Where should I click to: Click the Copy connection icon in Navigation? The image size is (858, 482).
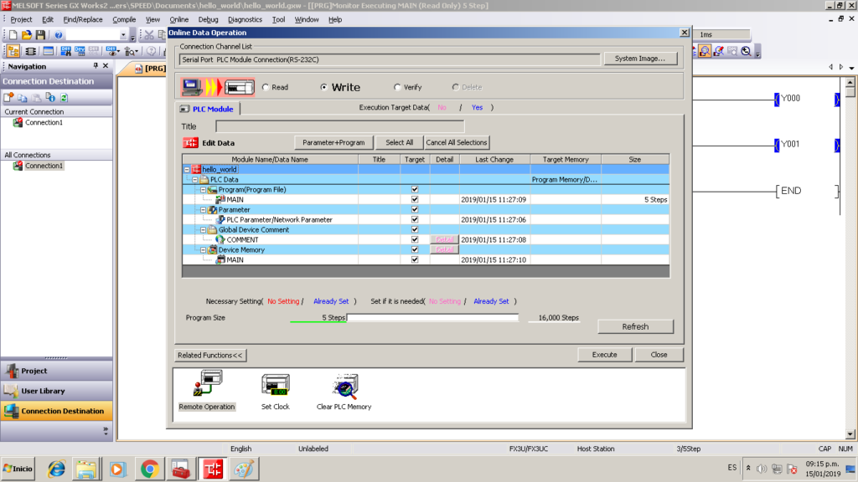pyautogui.click(x=23, y=97)
